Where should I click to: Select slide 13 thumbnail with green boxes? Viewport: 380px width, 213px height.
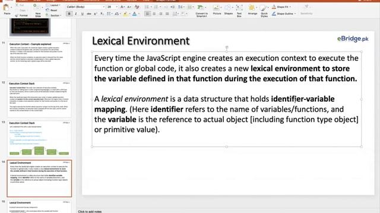coord(39,138)
